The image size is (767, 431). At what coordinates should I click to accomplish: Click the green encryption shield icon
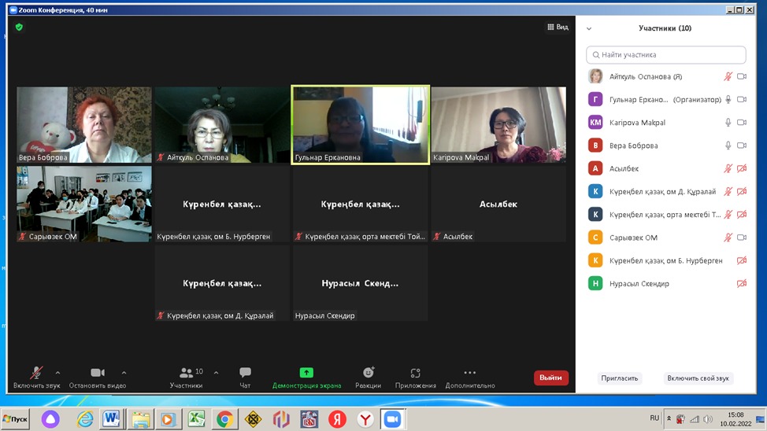coord(19,27)
